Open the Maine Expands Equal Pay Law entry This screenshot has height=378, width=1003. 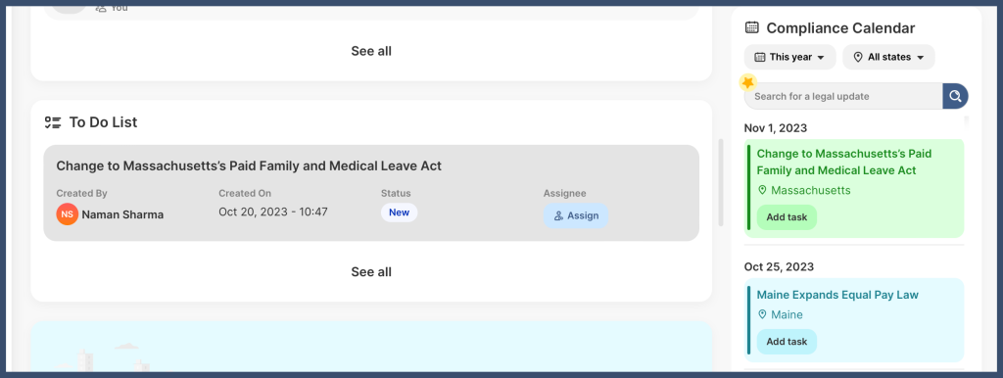(x=837, y=295)
